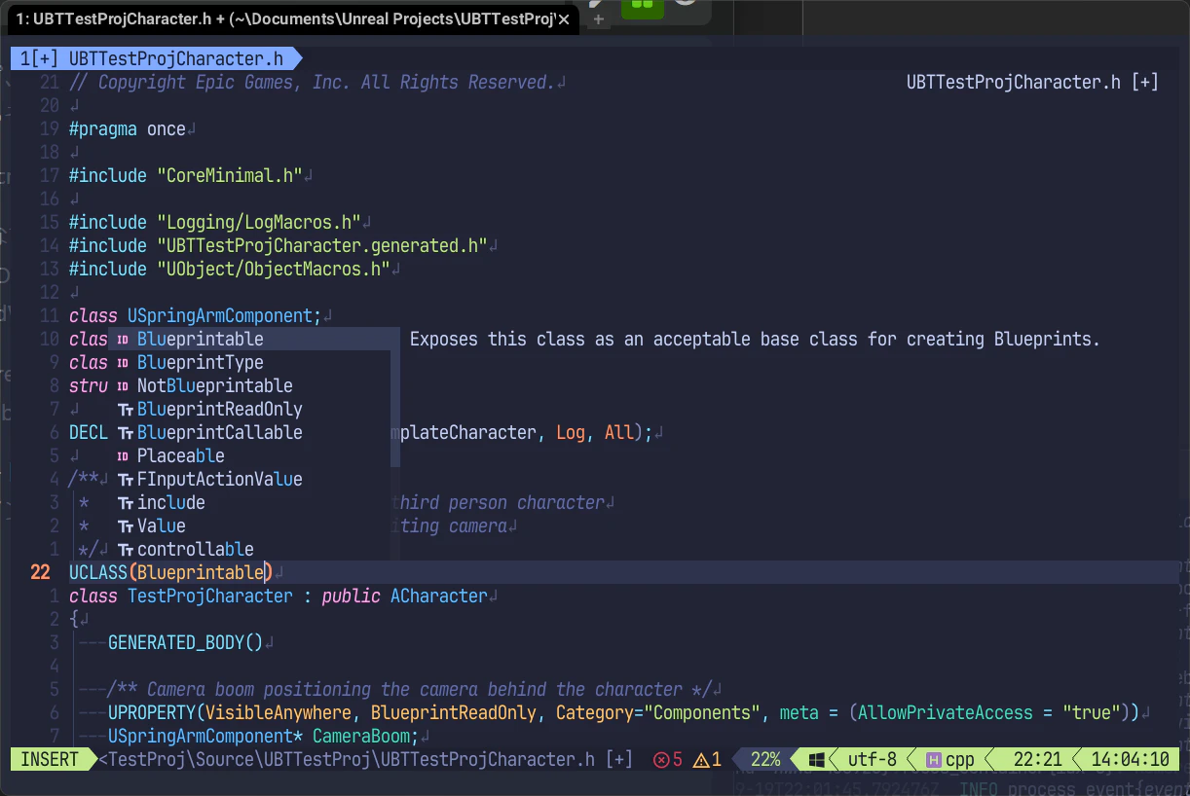The width and height of the screenshot is (1190, 796).
Task: Place cursor inside UCLASS Blueprintable argument
Action: pyautogui.click(x=201, y=572)
